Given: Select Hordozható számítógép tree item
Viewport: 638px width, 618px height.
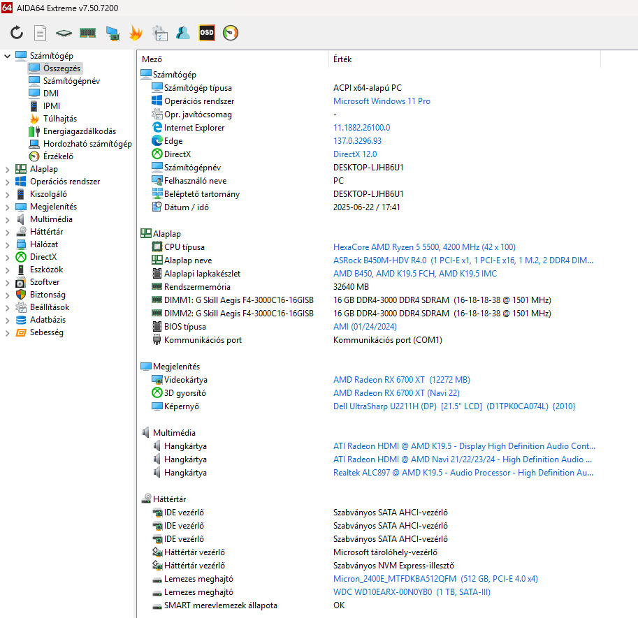Looking at the screenshot, I should (87, 144).
